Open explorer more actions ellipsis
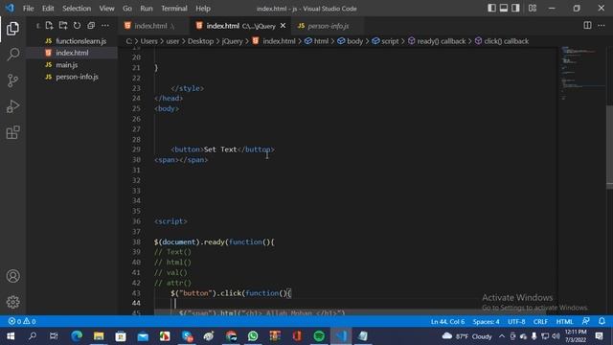613x345 pixels. point(105,26)
